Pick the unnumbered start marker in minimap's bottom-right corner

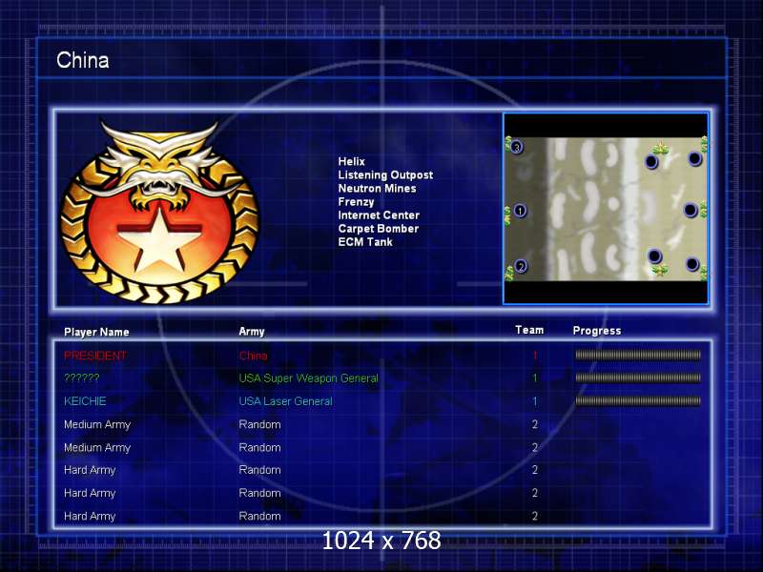click(x=692, y=264)
